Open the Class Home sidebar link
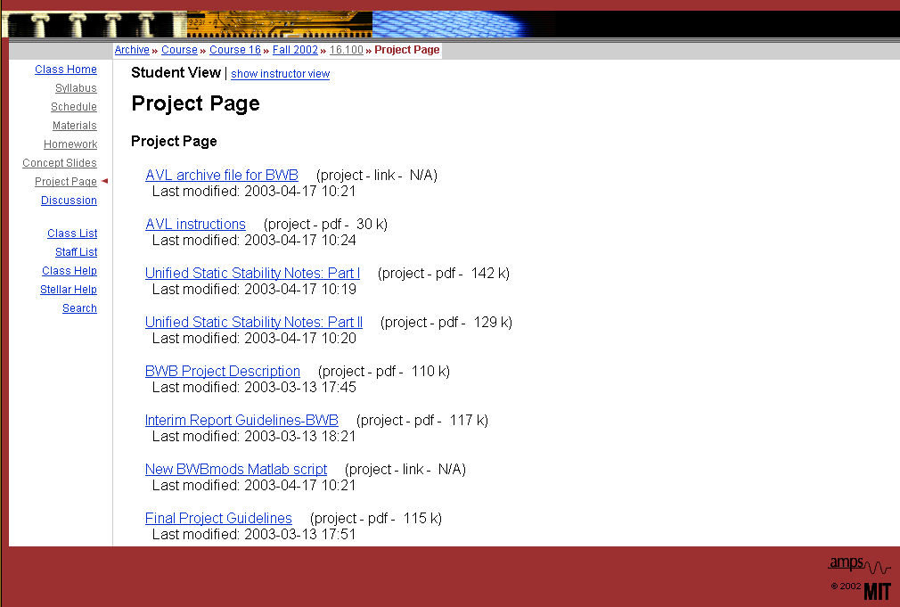The width and height of the screenshot is (900, 607). click(66, 70)
